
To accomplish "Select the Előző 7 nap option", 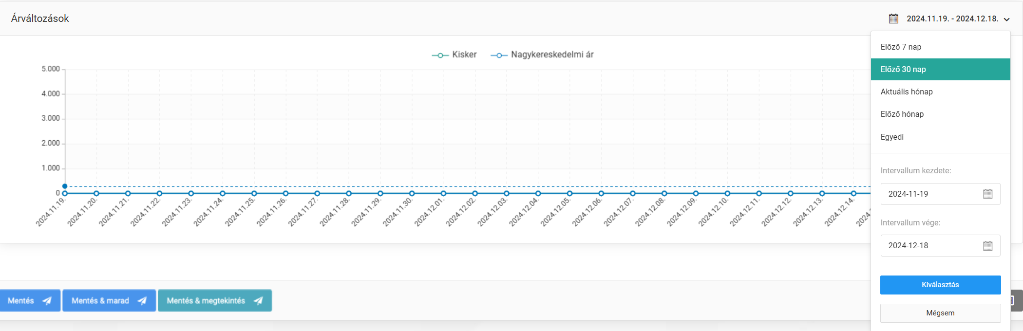I will tap(901, 47).
